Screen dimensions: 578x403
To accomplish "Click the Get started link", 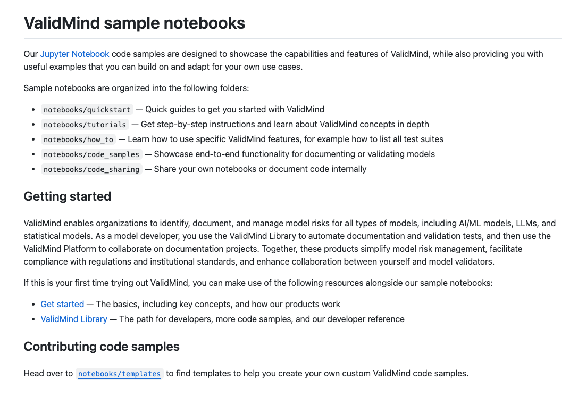I will pos(62,304).
